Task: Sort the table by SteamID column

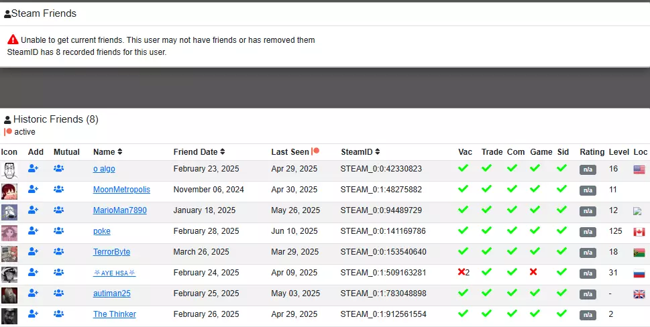Action: [360, 152]
